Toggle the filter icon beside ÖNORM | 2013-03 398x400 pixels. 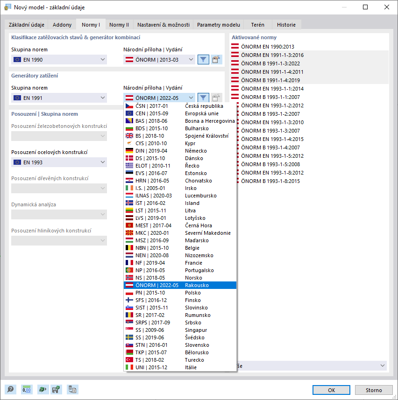pyautogui.click(x=203, y=59)
